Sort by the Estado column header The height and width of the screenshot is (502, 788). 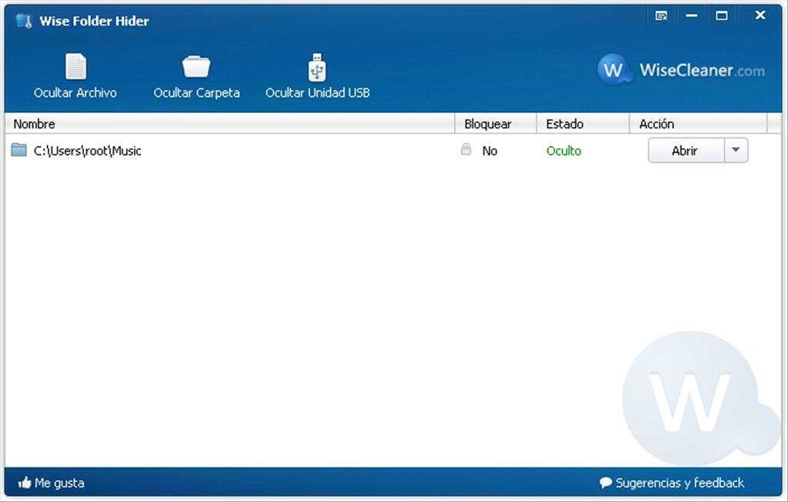583,124
